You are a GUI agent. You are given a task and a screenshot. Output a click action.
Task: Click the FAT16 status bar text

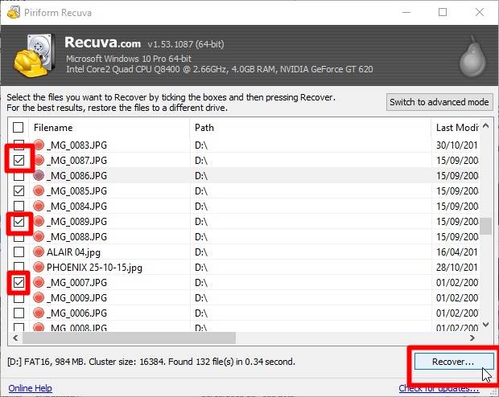point(151,362)
